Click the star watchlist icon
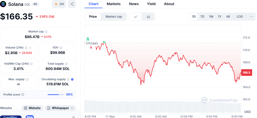Image resolution: width=257 pixels, height=118 pixels. 55,4
